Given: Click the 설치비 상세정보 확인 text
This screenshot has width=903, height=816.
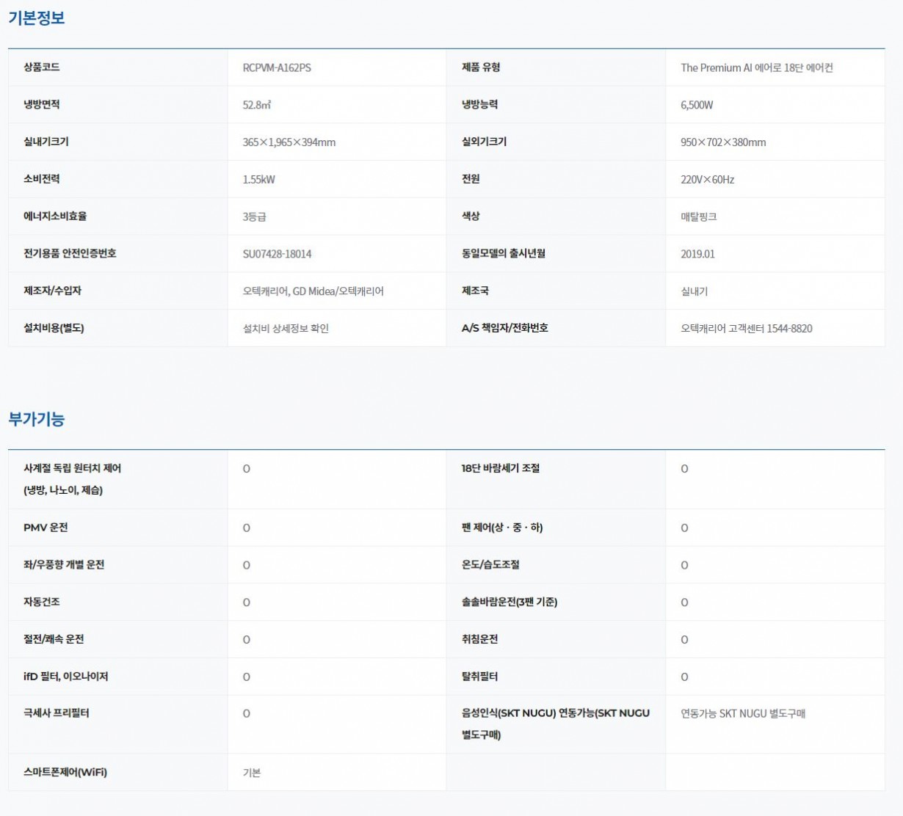Looking at the screenshot, I should click(286, 329).
